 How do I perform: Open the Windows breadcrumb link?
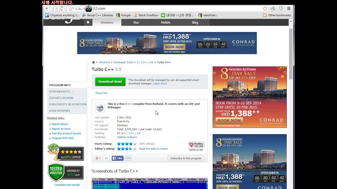(104, 62)
